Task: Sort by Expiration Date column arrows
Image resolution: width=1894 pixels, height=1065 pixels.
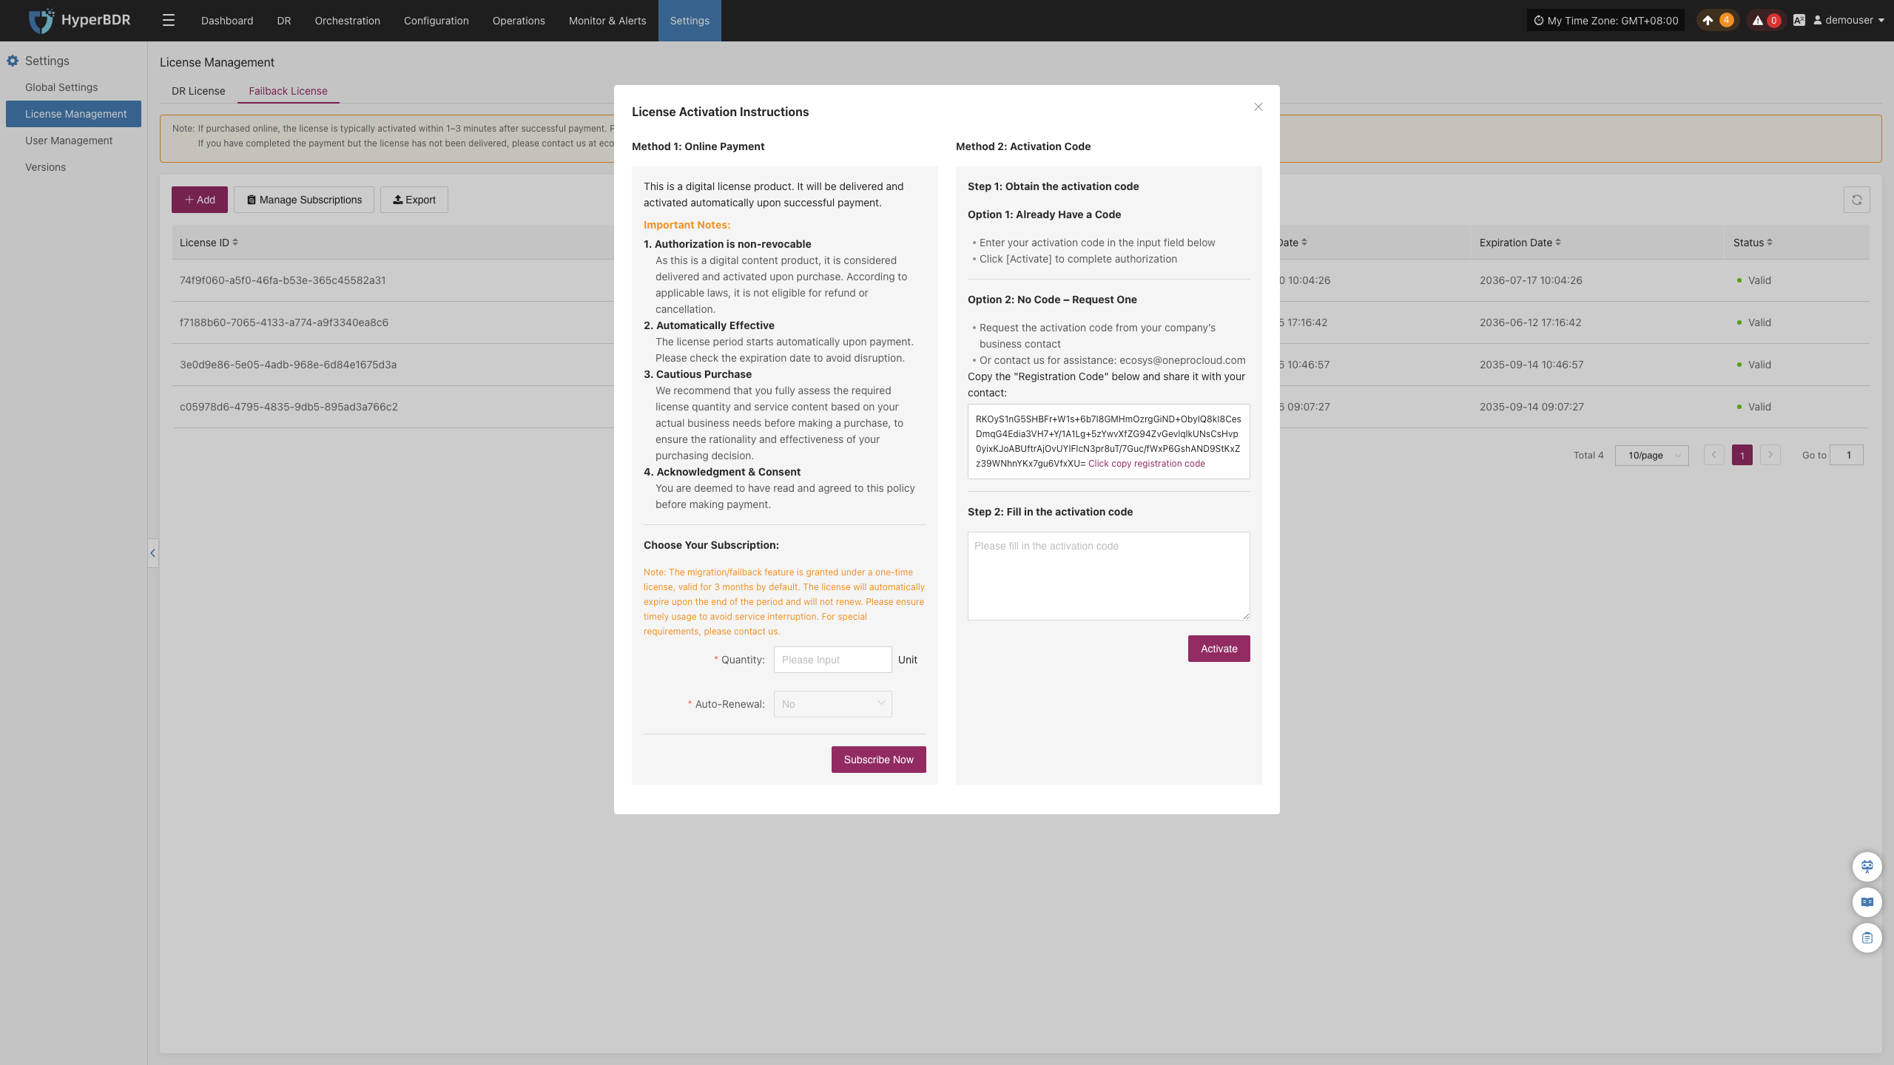Action: tap(1558, 242)
